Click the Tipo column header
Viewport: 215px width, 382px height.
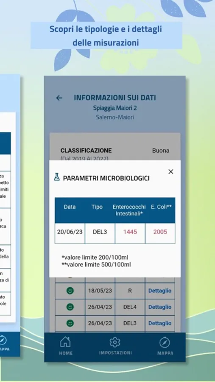point(97,207)
